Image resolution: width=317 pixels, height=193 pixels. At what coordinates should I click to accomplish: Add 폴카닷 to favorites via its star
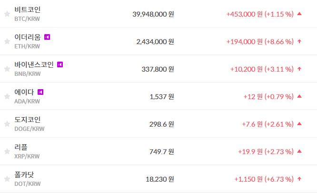click(7, 179)
